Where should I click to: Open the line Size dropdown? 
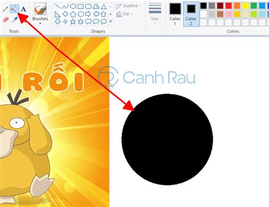[155, 13]
